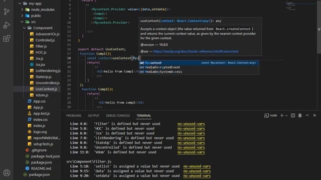321x180 pixels.
Task: Open the Run and Debug view
Action: point(7,25)
